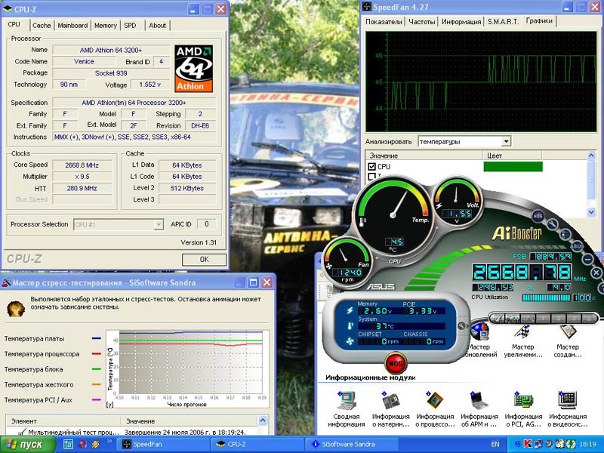Select the Memory tab in CPU-Z
The image size is (604, 453).
point(106,26)
